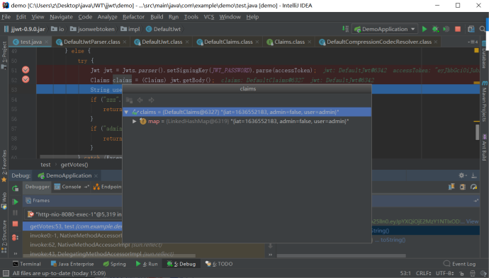Go back in the claims inspection popup
The height and width of the screenshot is (278, 489).
[x=140, y=100]
